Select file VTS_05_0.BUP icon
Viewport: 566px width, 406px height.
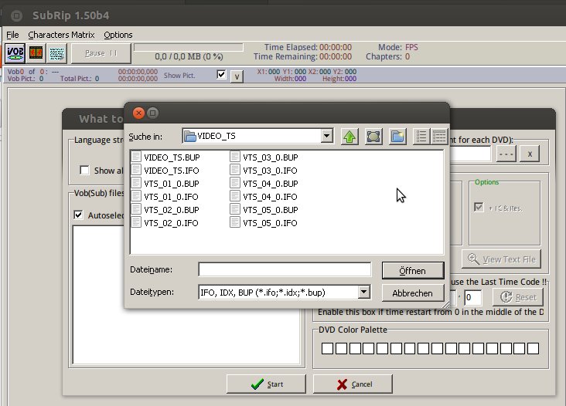[x=235, y=209]
